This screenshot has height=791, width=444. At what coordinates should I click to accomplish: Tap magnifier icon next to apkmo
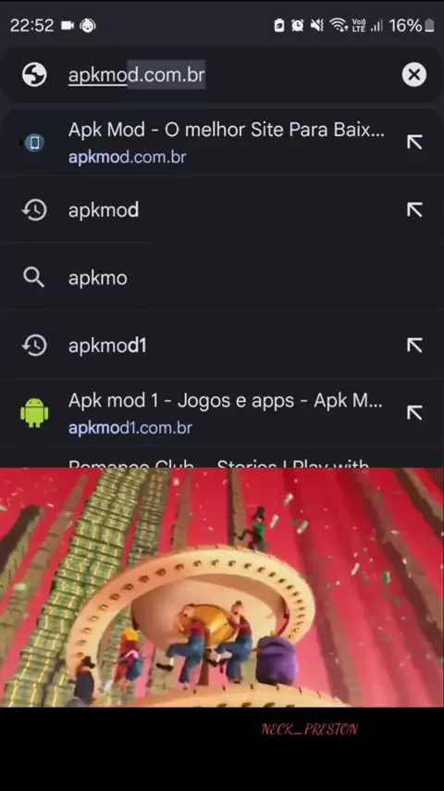(34, 278)
